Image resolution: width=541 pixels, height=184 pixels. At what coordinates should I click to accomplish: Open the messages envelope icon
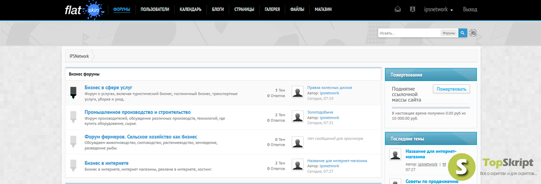(x=398, y=10)
